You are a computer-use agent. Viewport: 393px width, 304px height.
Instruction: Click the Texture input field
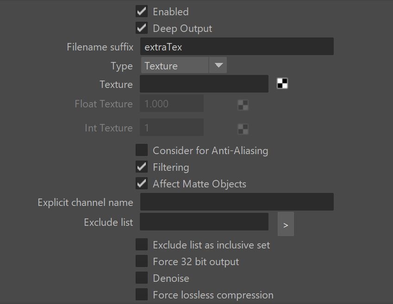click(x=204, y=84)
